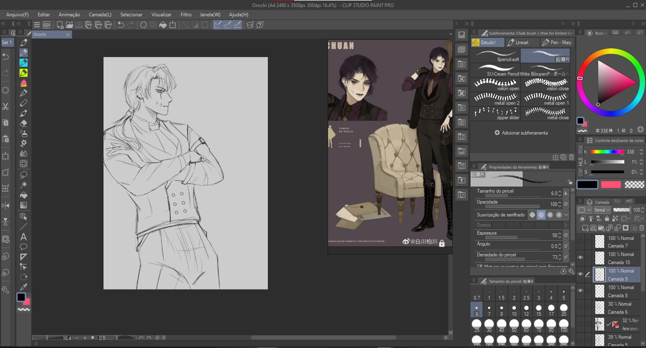Select the Gradient tool
The height and width of the screenshot is (348, 646).
click(x=24, y=205)
